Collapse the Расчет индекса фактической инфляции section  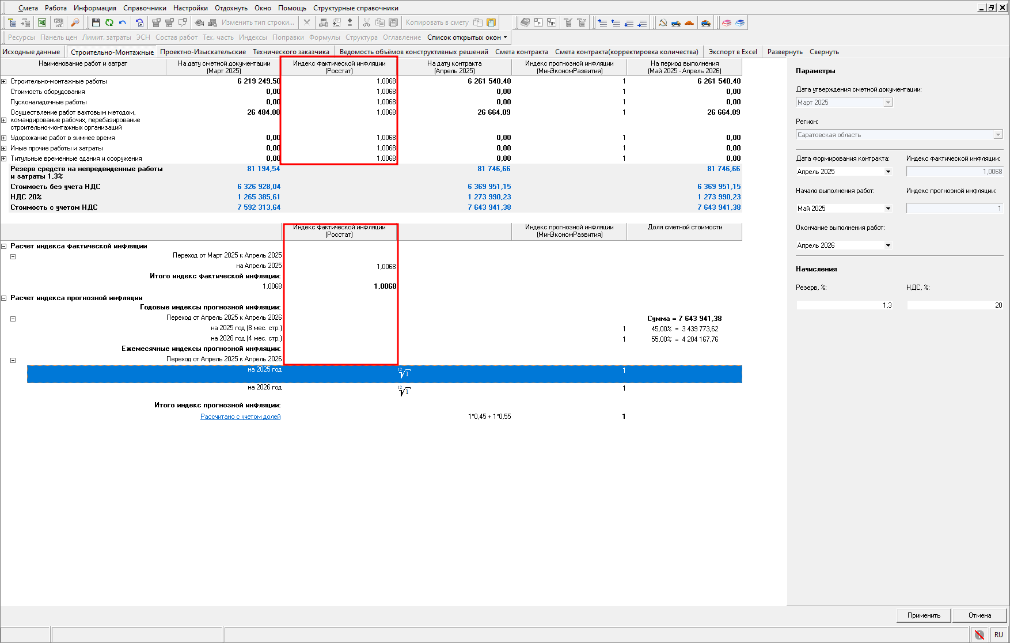pos(4,246)
